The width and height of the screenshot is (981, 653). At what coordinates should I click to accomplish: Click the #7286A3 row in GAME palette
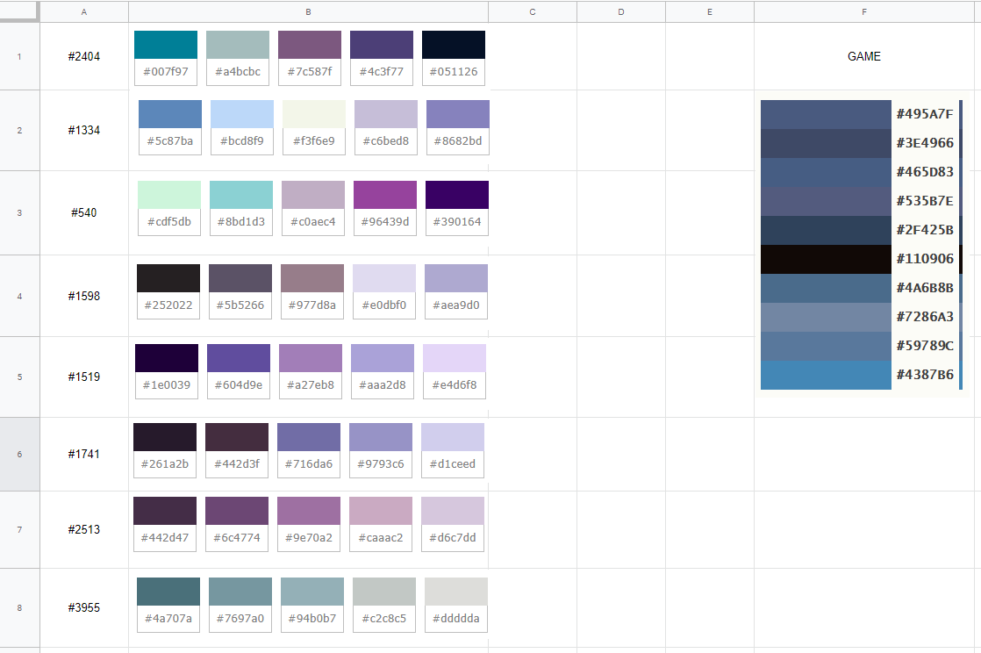(826, 317)
